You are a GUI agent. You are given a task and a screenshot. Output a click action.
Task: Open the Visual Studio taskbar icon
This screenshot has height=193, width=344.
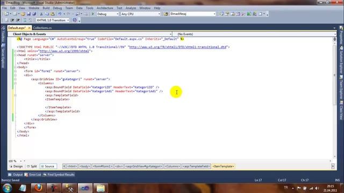(85, 188)
